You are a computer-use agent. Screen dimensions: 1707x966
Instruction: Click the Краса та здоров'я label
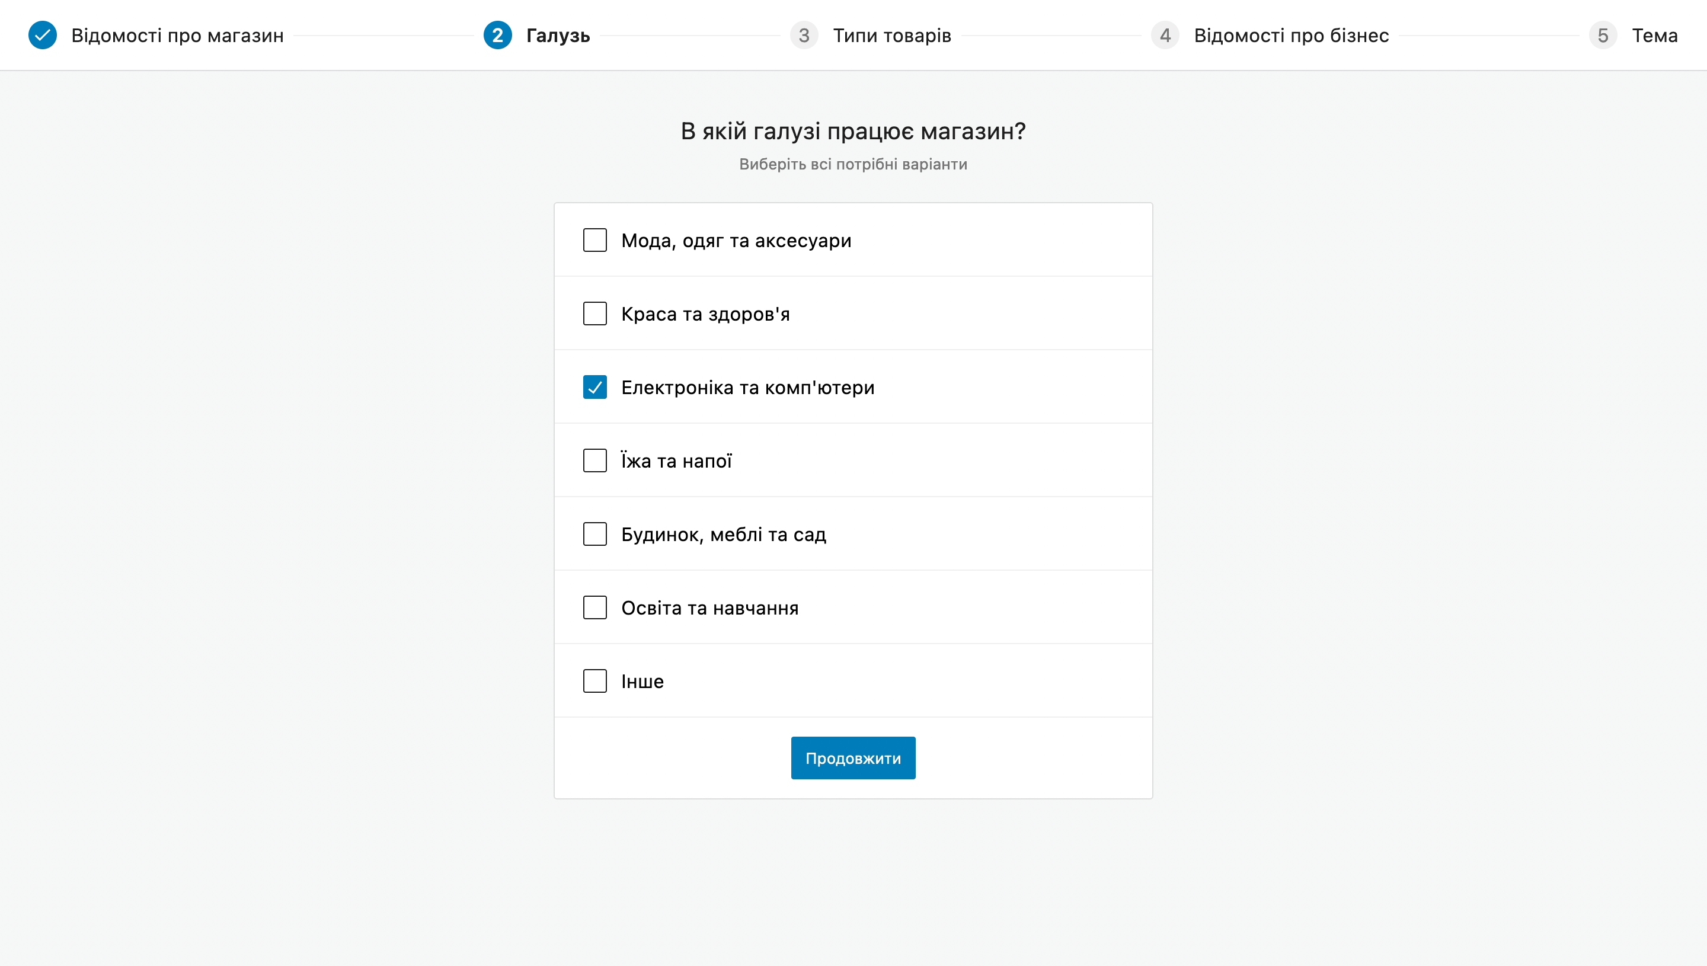[x=705, y=314]
